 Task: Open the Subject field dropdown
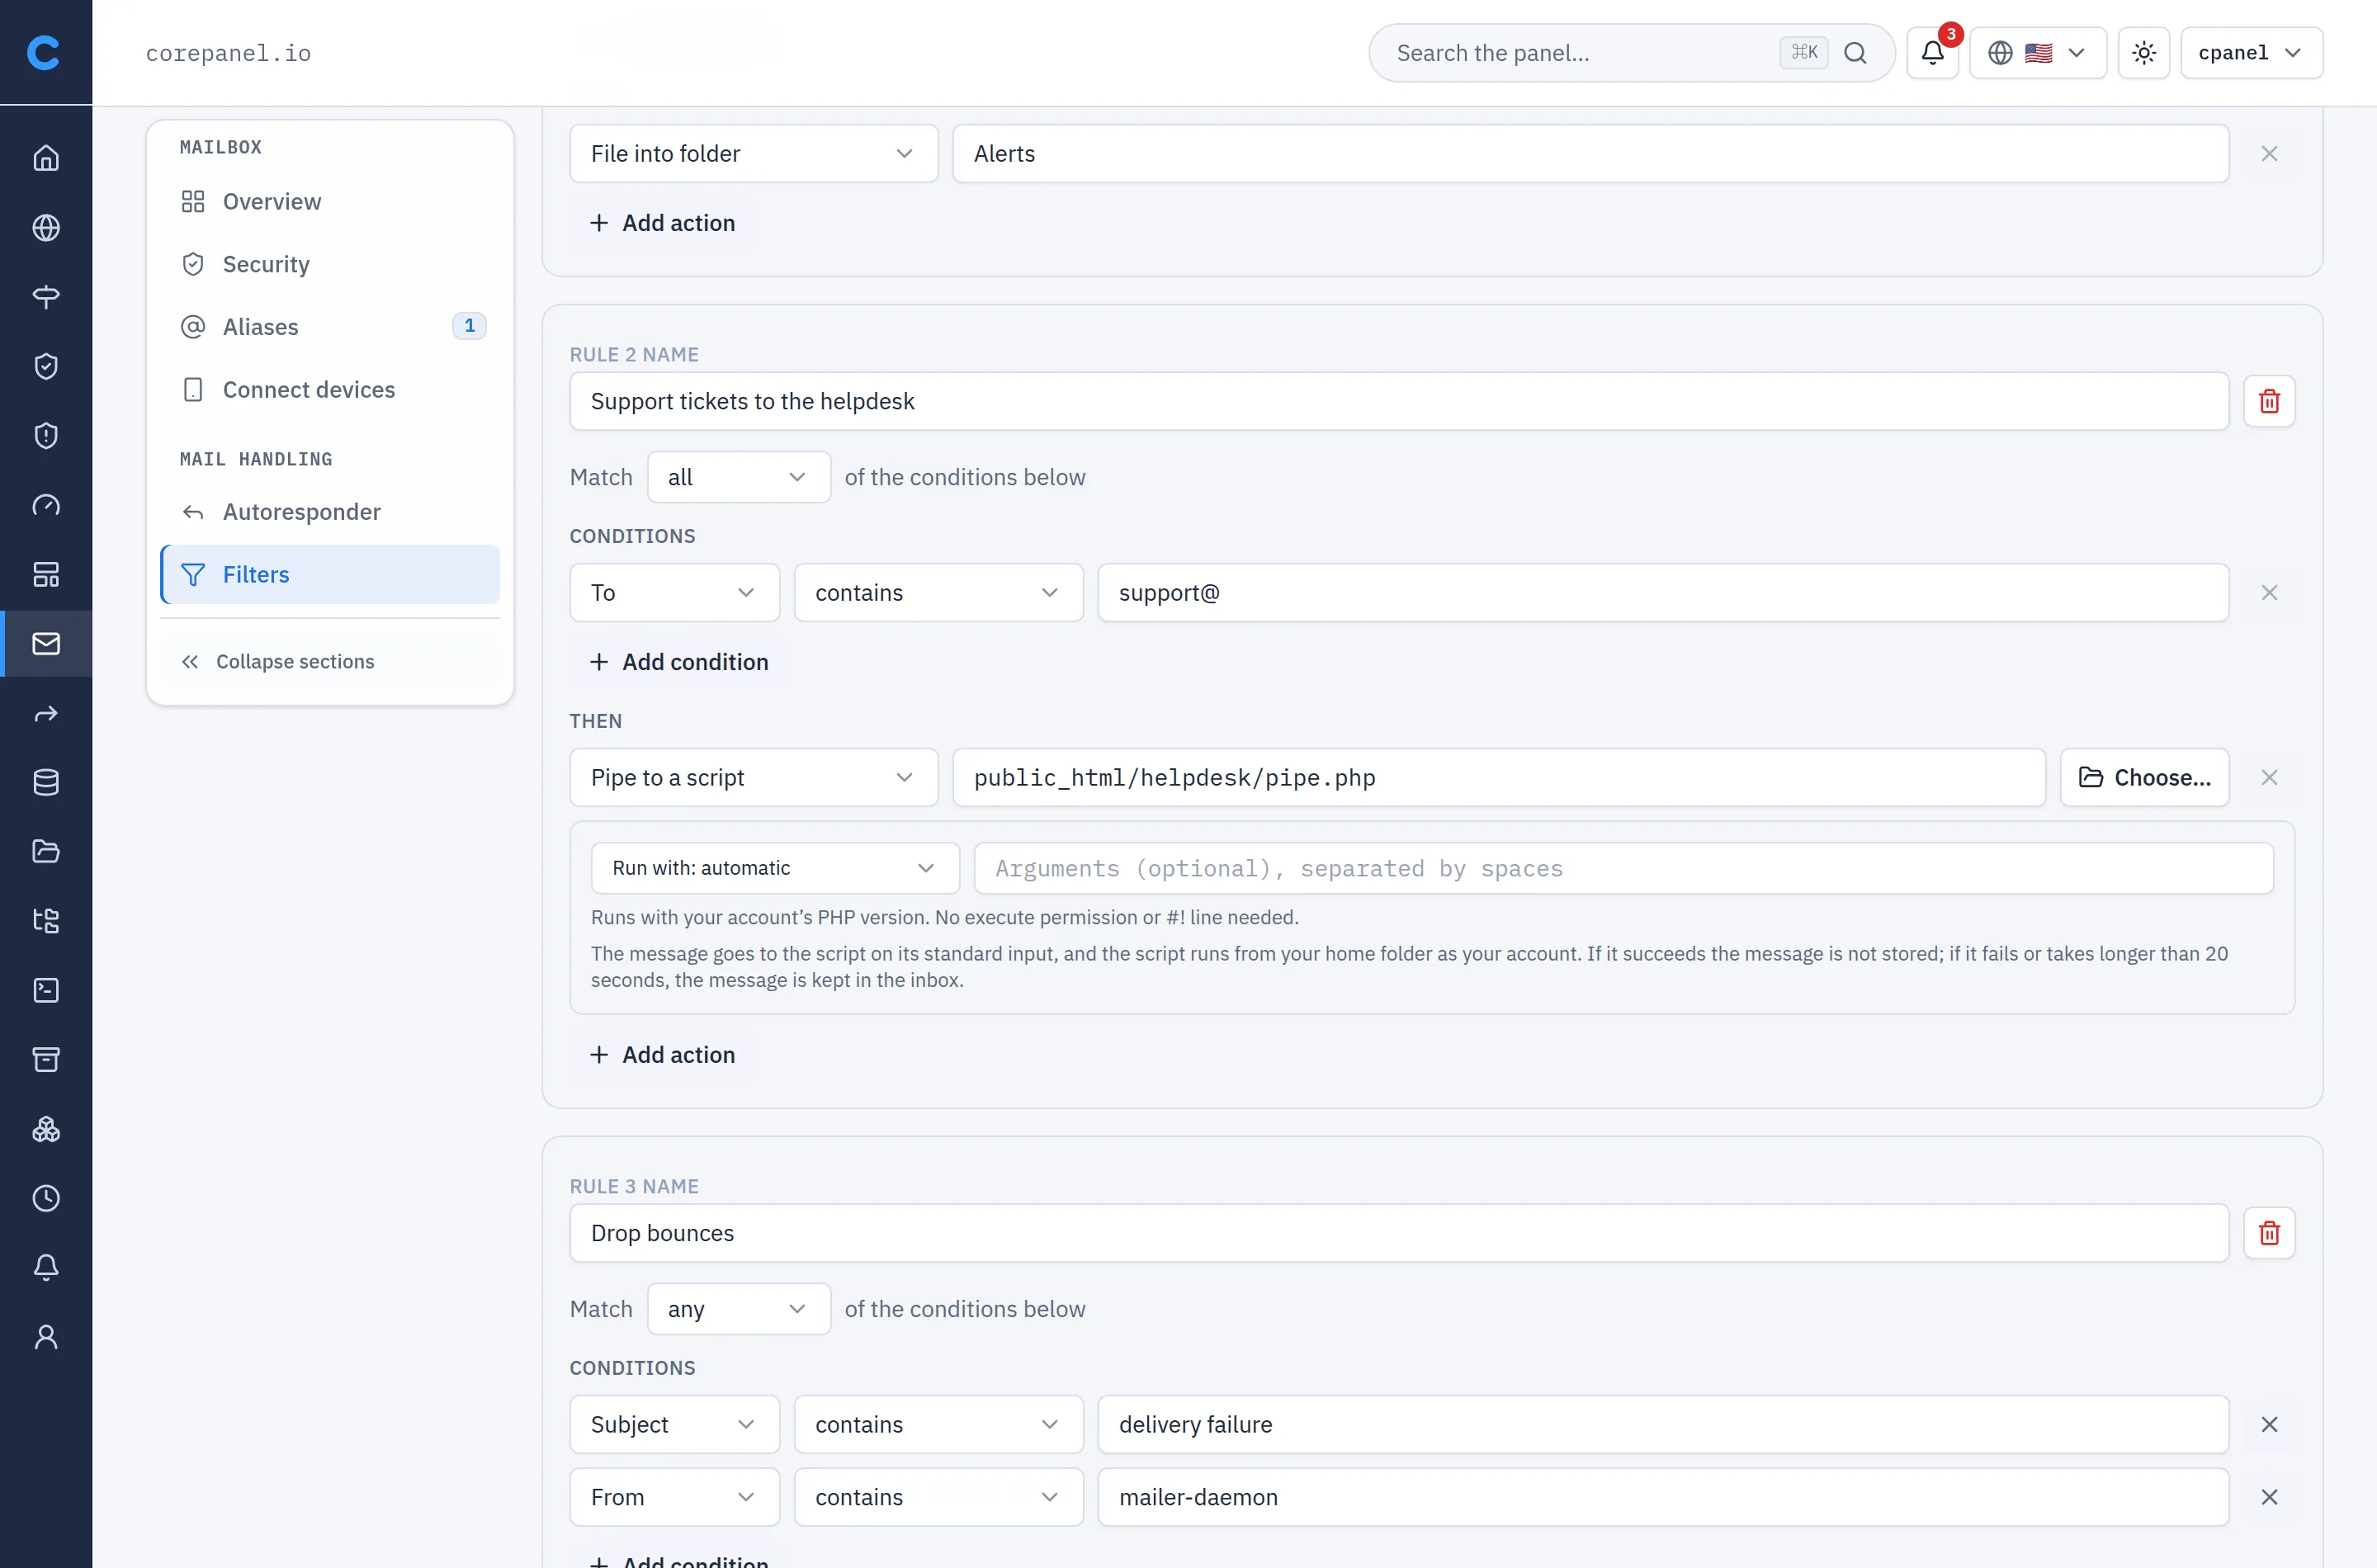pos(674,1424)
